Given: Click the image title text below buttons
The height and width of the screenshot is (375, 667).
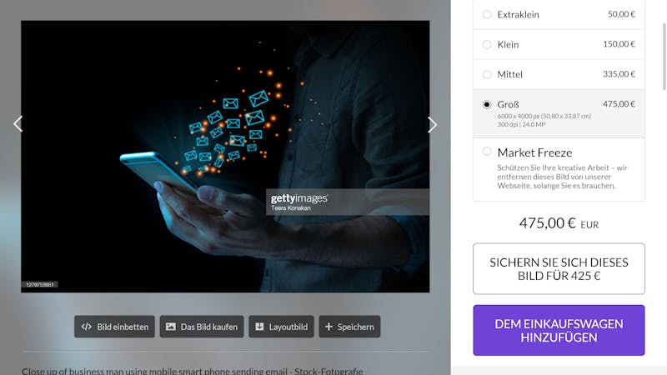Looking at the screenshot, I should (x=193, y=370).
